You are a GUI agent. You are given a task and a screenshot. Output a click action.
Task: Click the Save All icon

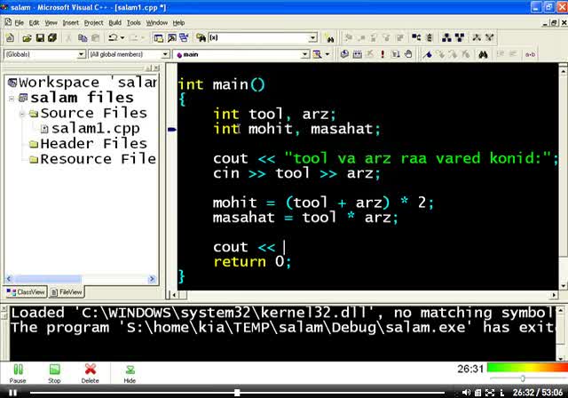coord(52,37)
